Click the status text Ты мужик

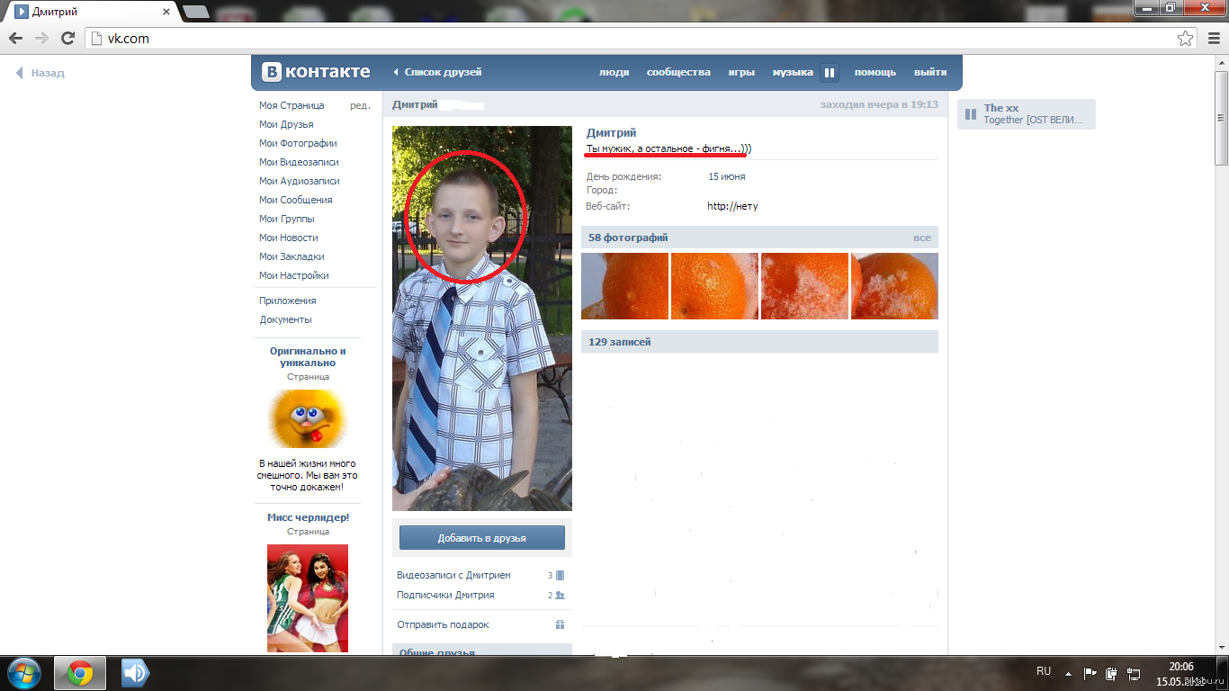tap(669, 148)
